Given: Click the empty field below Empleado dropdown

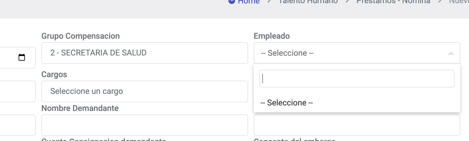Looking at the screenshot, I should coord(357,125).
